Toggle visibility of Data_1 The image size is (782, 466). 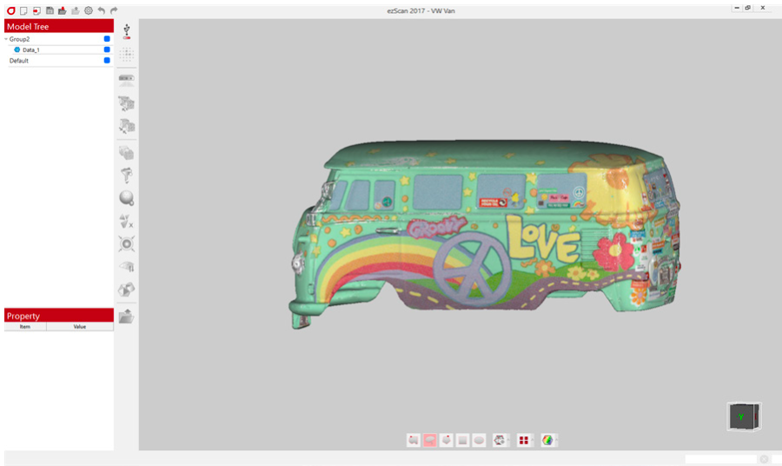[107, 50]
